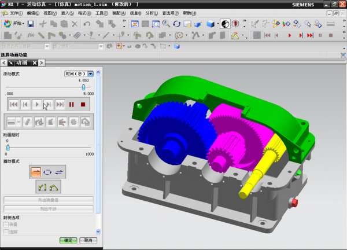Open the 开始 start dropdown
This screenshot has height=250, width=347.
pos(14,24)
